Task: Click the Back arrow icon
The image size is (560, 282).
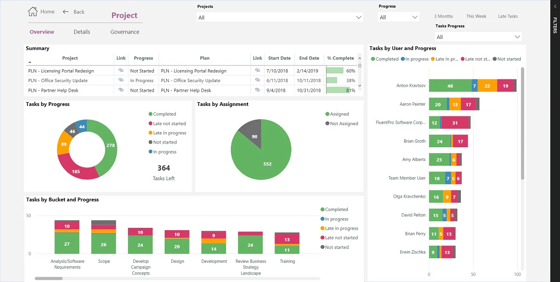Action: click(66, 11)
